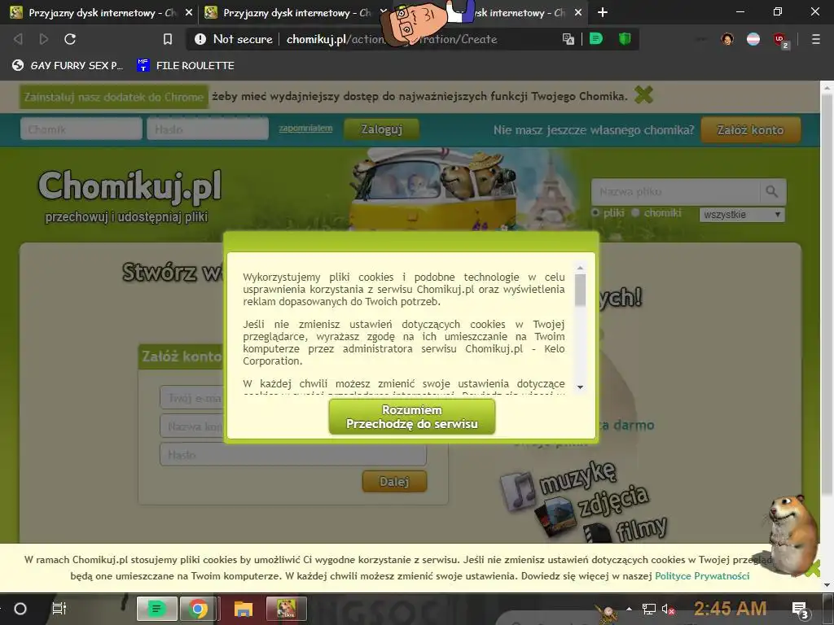The width and height of the screenshot is (834, 625).
Task: Focus the Nazwa pliku search field
Action: coord(675,191)
